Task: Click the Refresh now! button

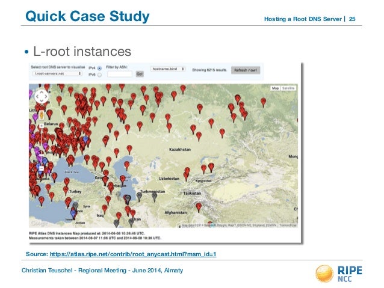Action: pyautogui.click(x=246, y=70)
